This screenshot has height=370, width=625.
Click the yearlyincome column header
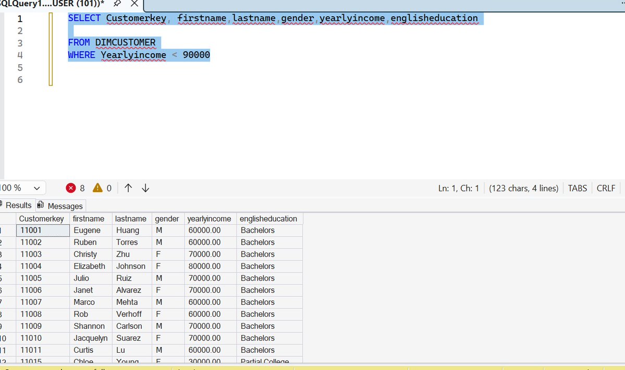[x=209, y=218]
